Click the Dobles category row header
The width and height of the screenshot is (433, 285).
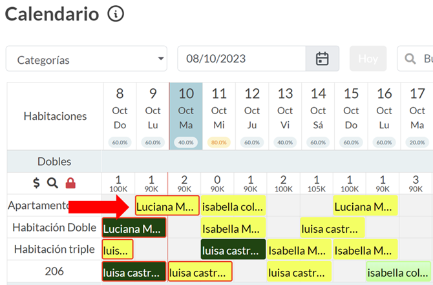54,161
